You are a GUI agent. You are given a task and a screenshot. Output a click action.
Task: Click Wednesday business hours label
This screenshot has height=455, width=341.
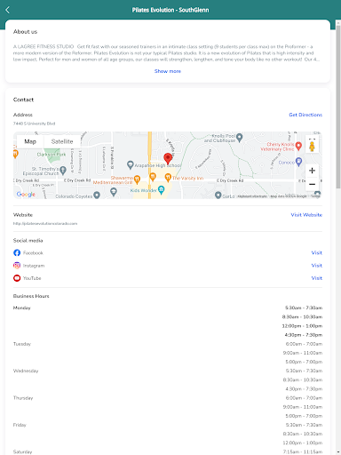(x=26, y=371)
